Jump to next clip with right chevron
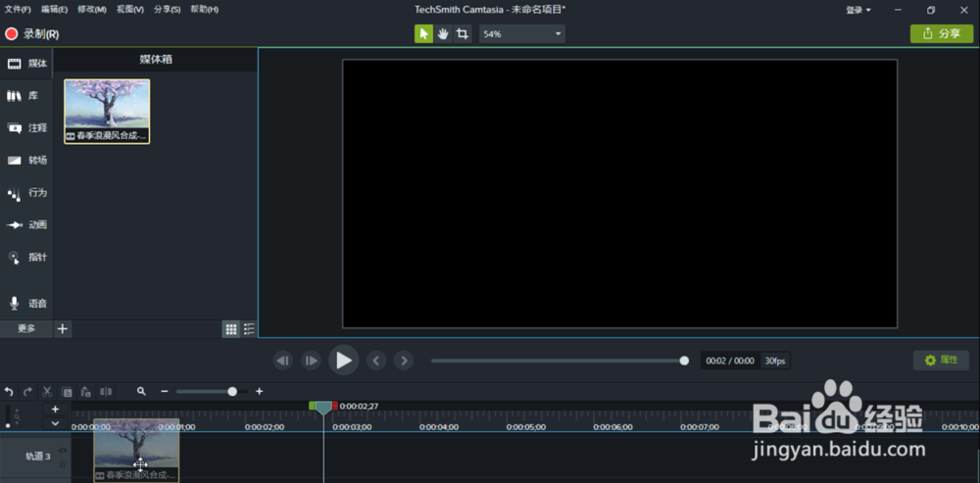Viewport: 980px width, 483px height. click(405, 361)
